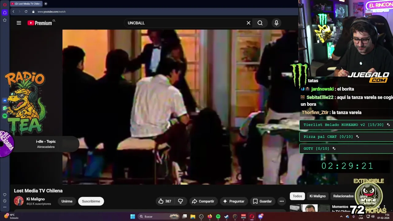Click i-dle Topic Abracadabra now playing widget
This screenshot has height=221, width=393.
coord(46,144)
